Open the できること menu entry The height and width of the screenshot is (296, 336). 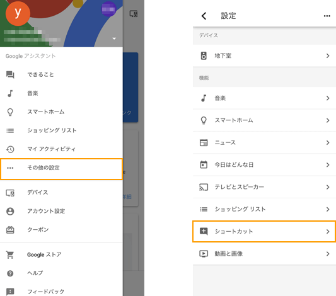[x=61, y=75]
